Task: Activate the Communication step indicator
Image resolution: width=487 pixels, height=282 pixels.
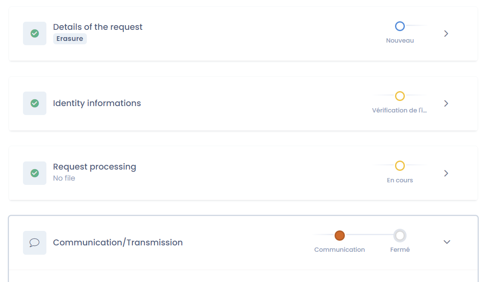Action: pos(340,235)
